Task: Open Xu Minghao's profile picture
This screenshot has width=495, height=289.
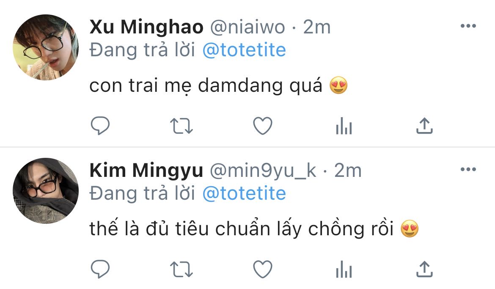Action: [46, 47]
